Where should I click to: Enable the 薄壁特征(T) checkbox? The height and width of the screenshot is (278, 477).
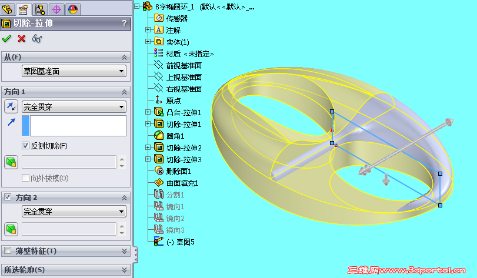click(8, 250)
